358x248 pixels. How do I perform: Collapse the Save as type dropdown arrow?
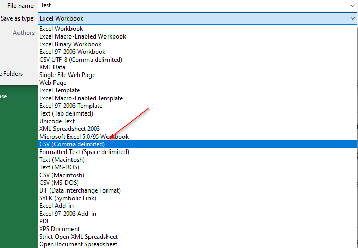[x=353, y=18]
